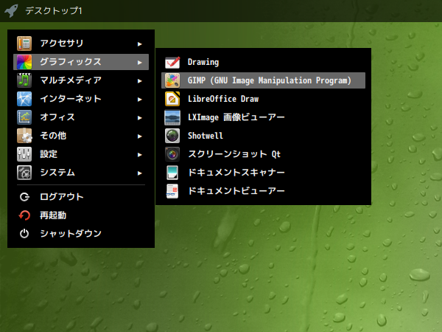
Task: Click the 設定 mixer sliders icon
Action: click(x=24, y=154)
